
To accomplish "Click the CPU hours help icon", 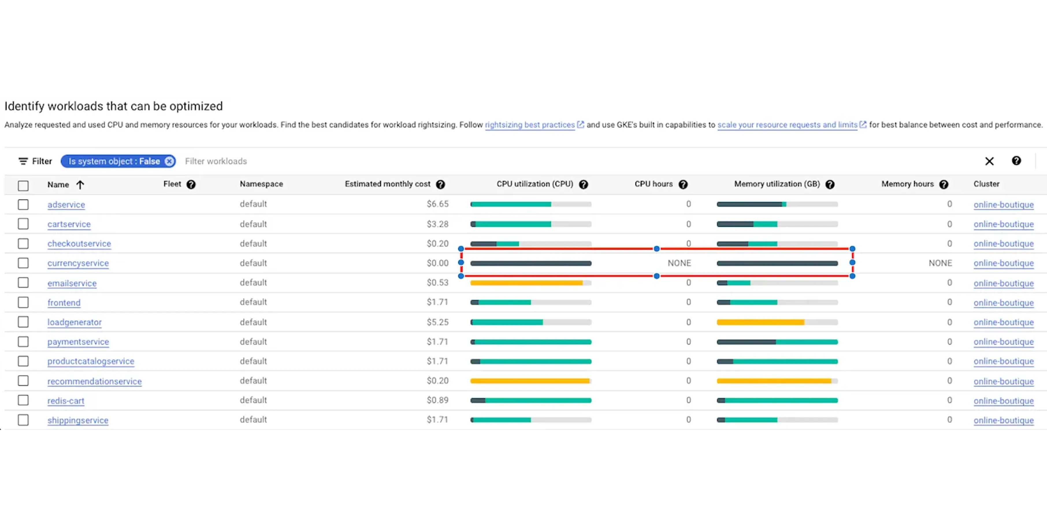I will (x=683, y=184).
